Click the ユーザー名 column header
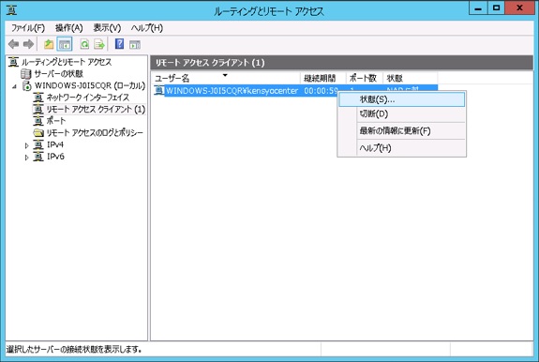 click(225, 79)
